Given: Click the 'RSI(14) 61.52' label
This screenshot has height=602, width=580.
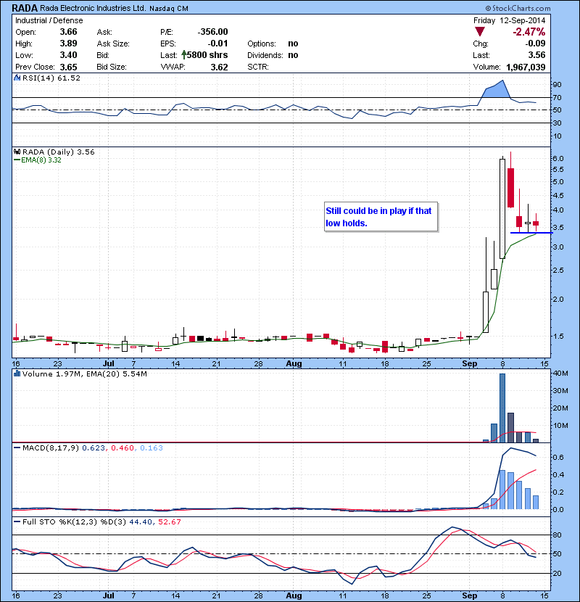Looking at the screenshot, I should coord(51,78).
